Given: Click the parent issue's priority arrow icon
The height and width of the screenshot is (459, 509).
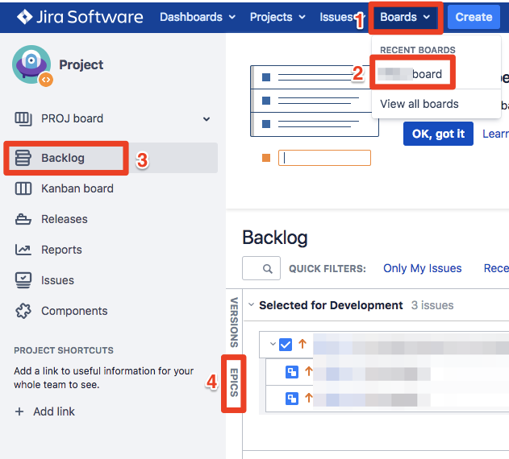Looking at the screenshot, I should (302, 343).
